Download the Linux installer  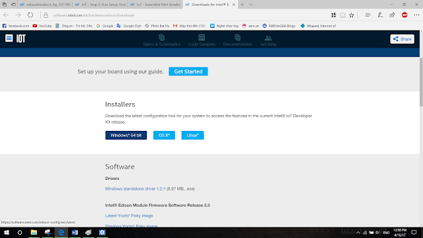(x=192, y=135)
